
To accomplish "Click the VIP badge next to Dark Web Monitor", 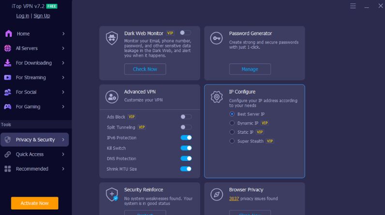I will (170, 33).
